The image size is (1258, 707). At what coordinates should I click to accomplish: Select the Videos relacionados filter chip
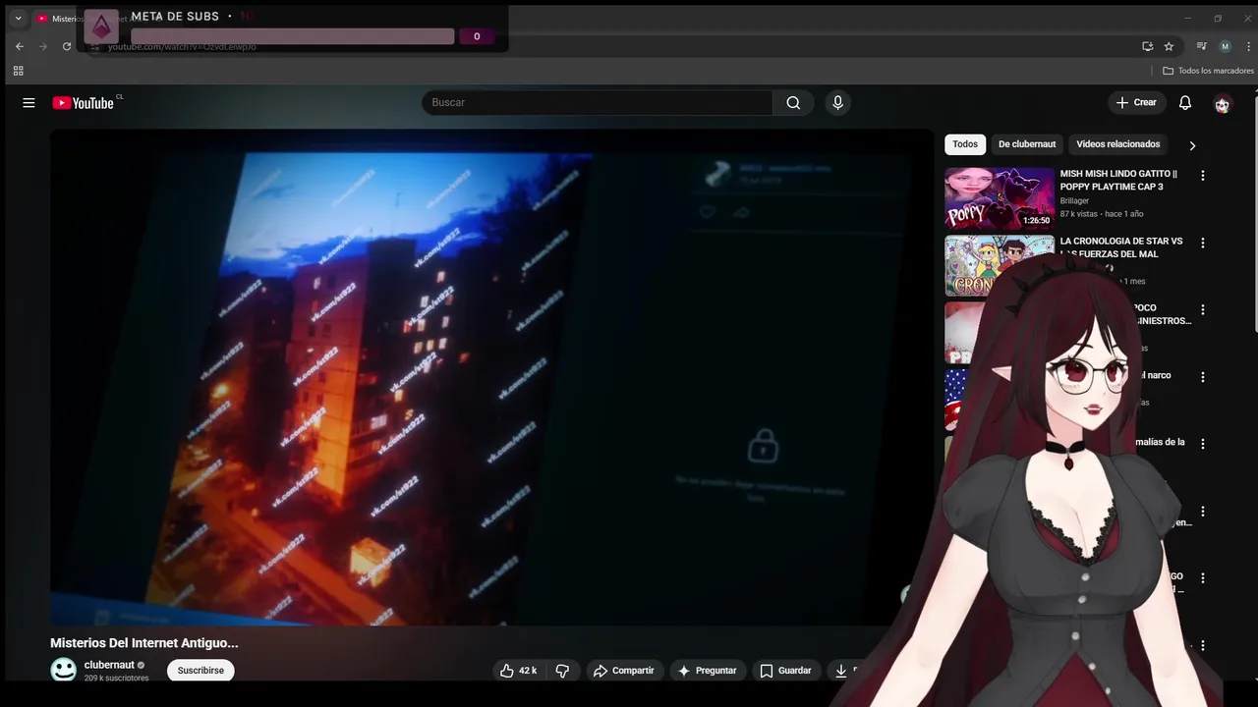coord(1118,144)
